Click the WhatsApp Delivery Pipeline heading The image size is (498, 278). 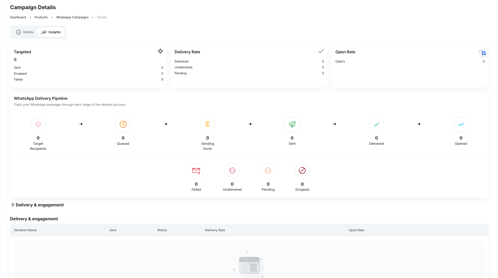(41, 98)
